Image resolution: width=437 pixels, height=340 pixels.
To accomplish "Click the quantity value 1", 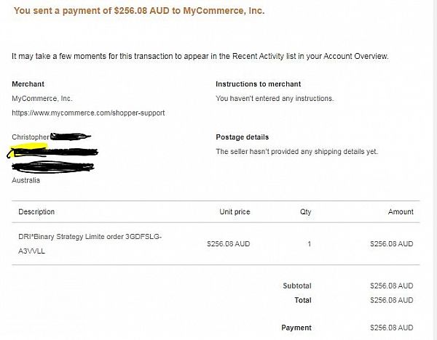I will [x=309, y=244].
